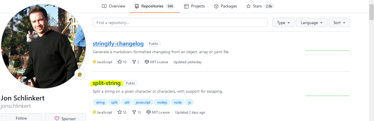Select the 'util' topic tag
This screenshot has height=121, width=374.
(127, 102)
